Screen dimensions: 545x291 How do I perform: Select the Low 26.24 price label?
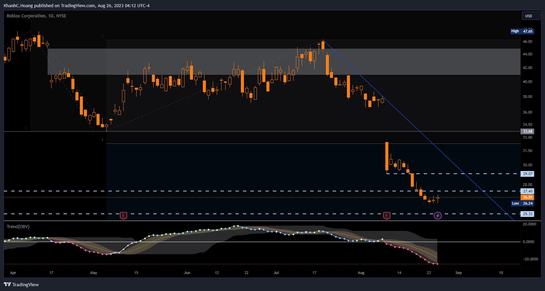point(523,203)
